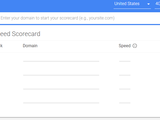
Task: Click the fourth row speed placeholder
Action: 125,103
